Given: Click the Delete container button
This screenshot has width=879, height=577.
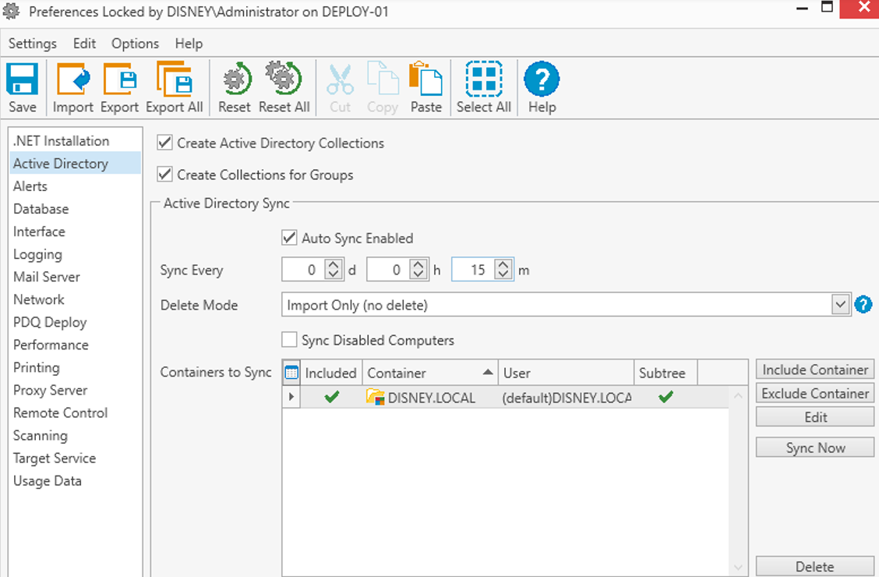Looking at the screenshot, I should pos(815,566).
